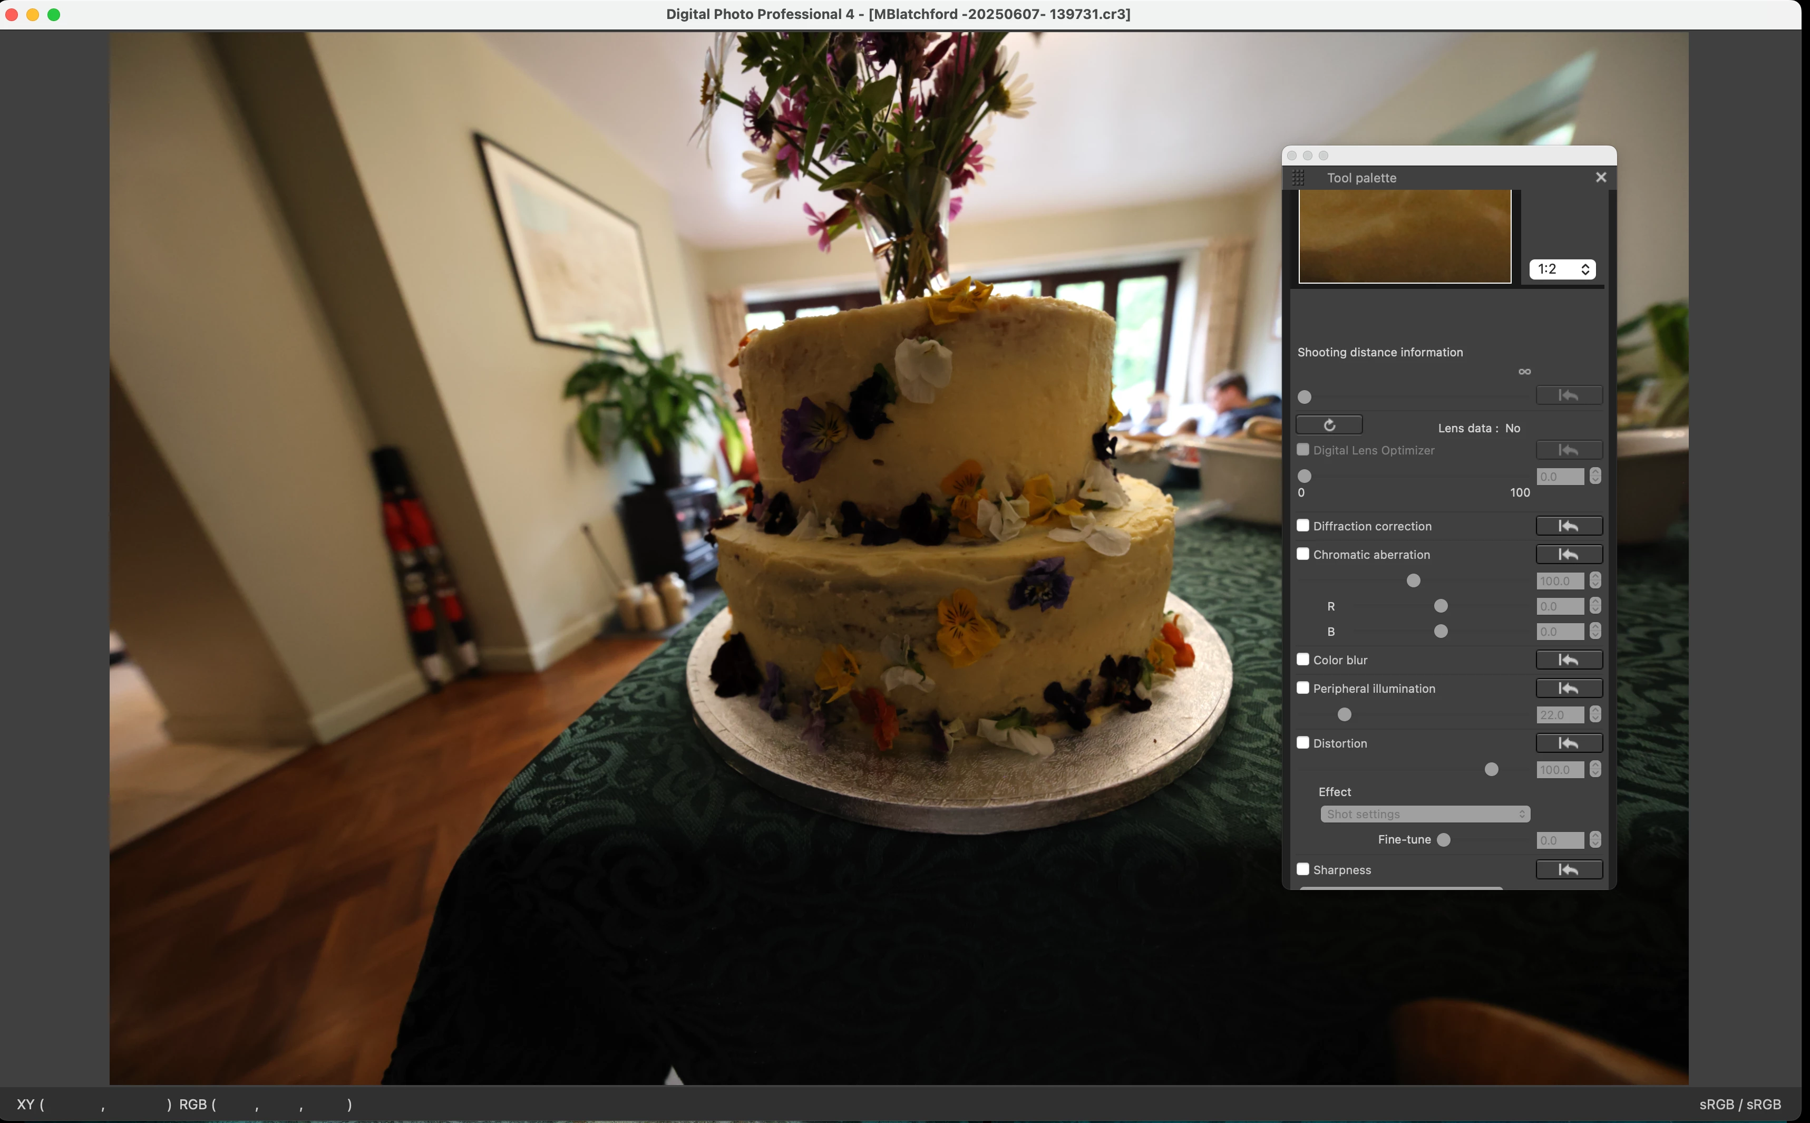Screen dimensions: 1810x1123
Task: Click the Diffraction correction reset arrow icon
Action: tap(1568, 526)
